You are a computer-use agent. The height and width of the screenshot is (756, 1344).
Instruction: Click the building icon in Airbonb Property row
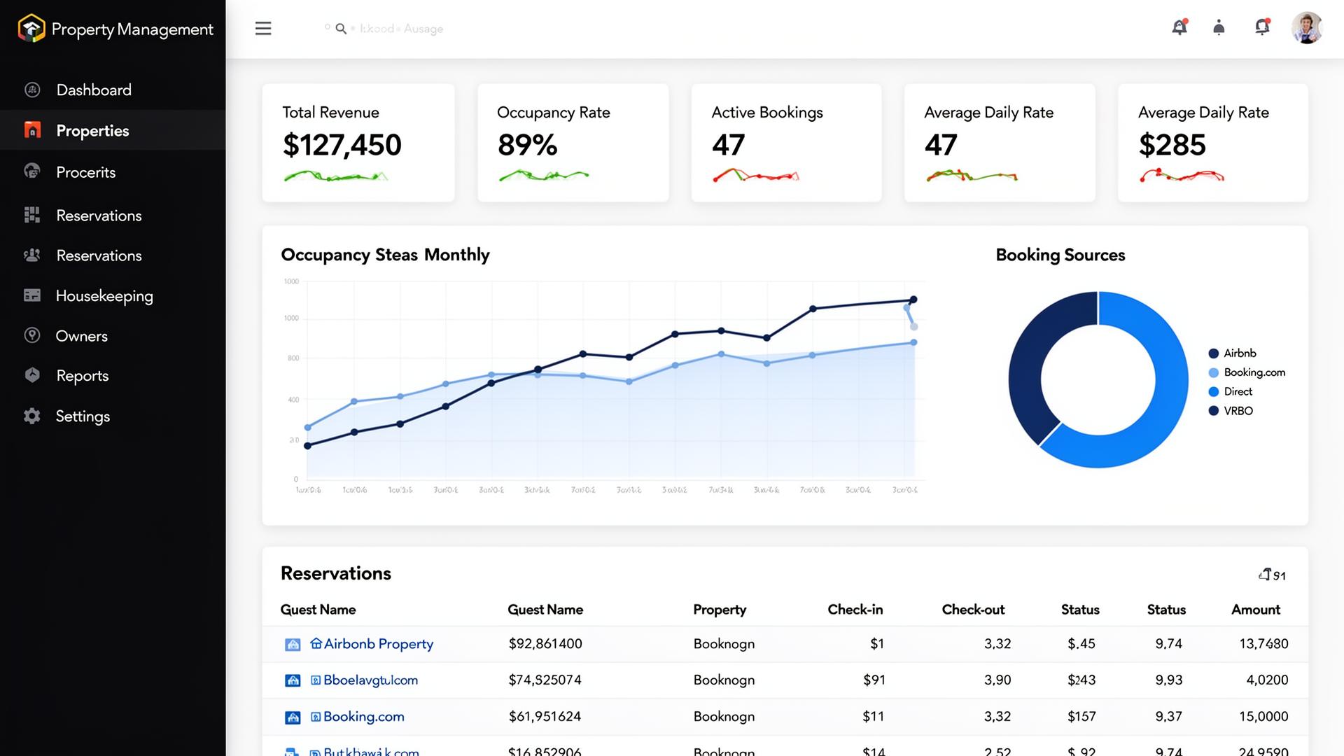click(293, 645)
